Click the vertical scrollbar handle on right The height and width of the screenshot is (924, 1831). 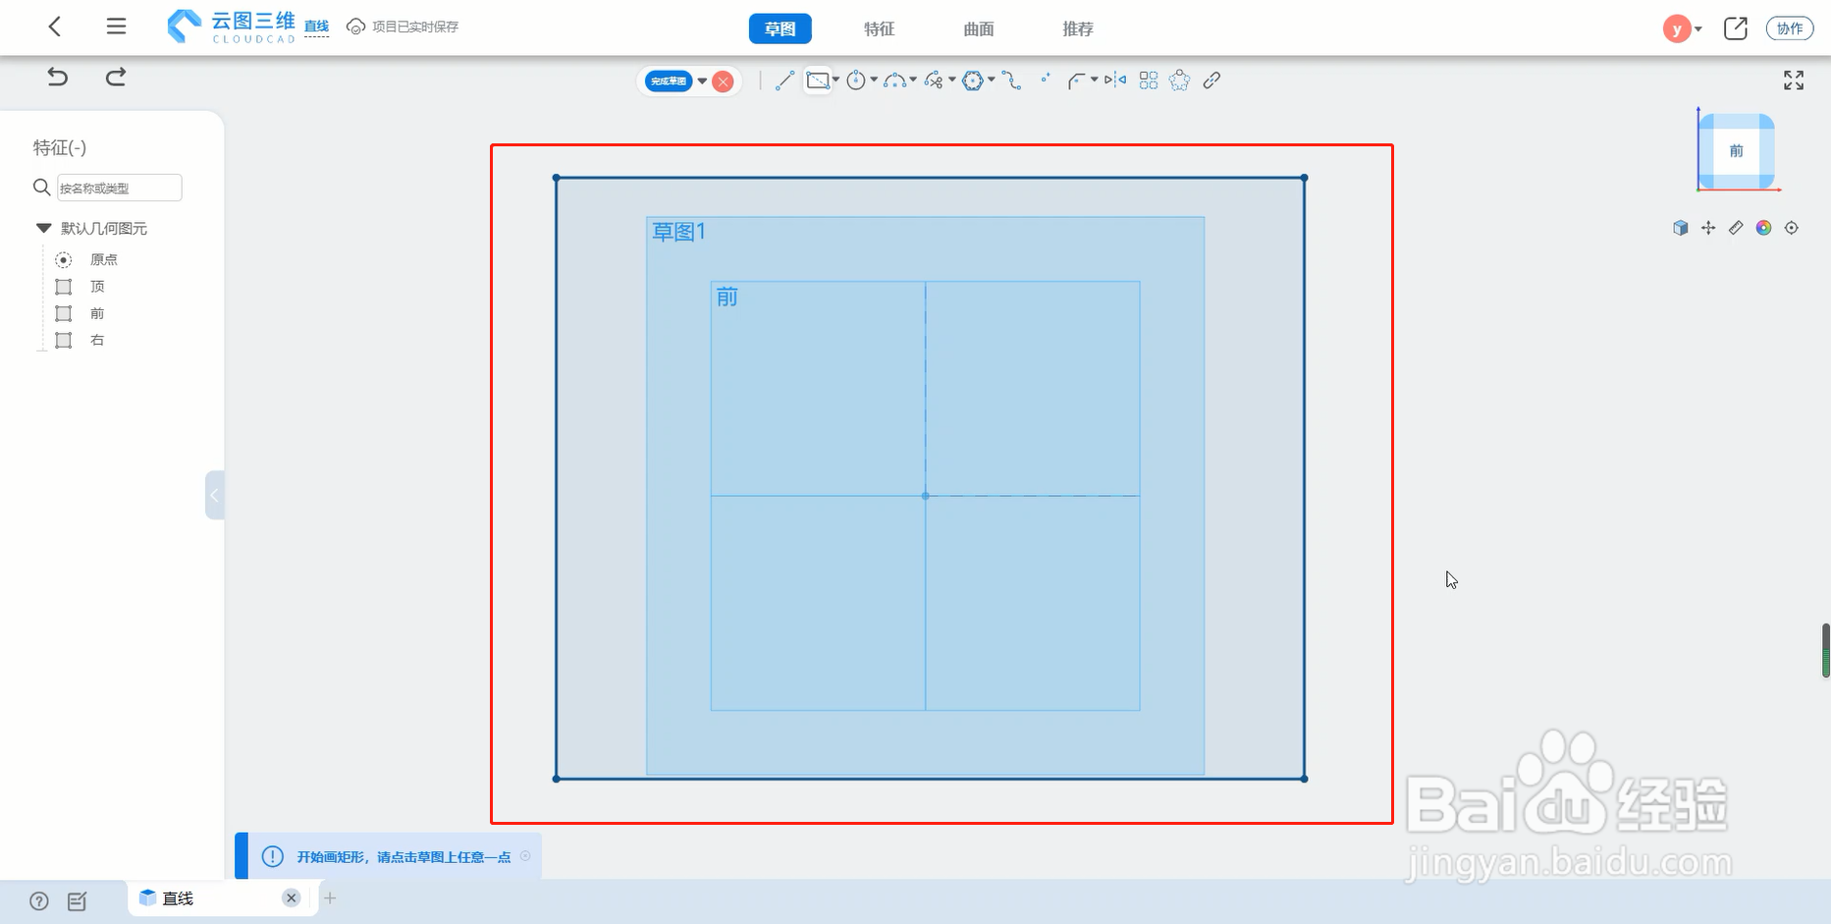tap(1825, 650)
